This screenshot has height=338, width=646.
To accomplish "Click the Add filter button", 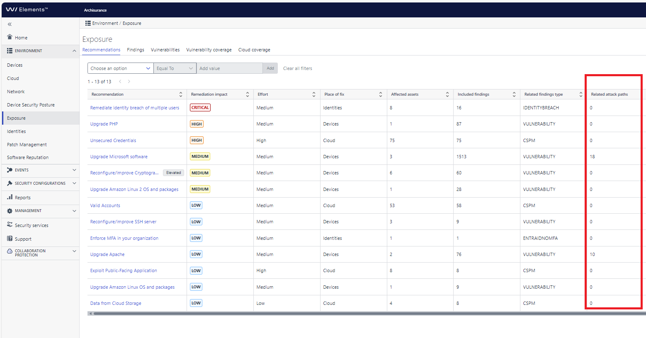I will (x=270, y=68).
